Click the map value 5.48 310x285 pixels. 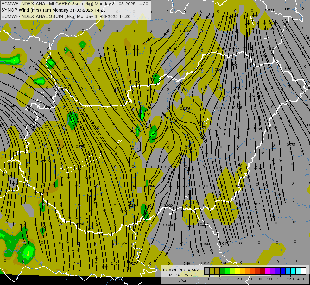pyautogui.click(x=187, y=263)
